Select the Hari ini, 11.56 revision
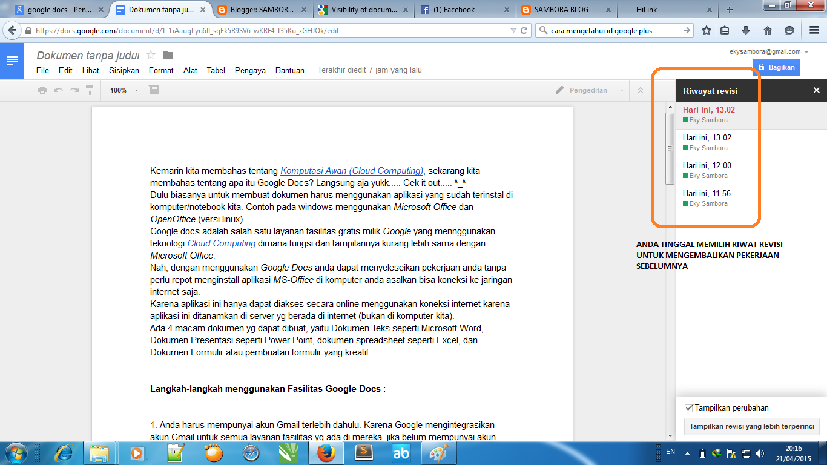This screenshot has width=827, height=465. pos(751,199)
